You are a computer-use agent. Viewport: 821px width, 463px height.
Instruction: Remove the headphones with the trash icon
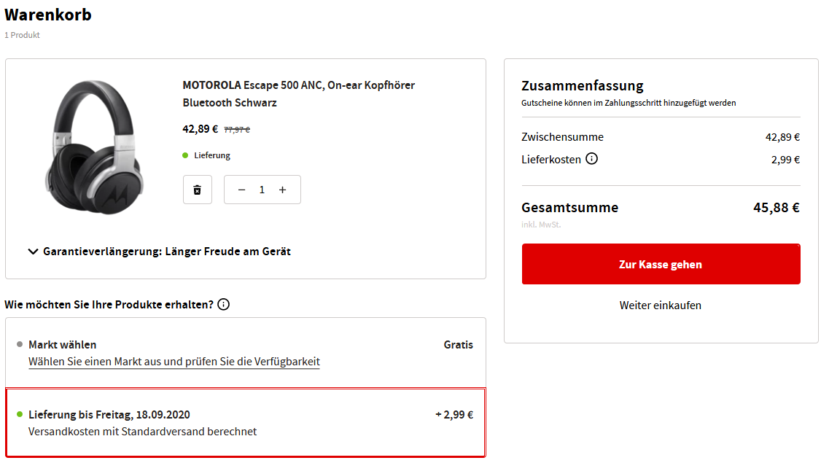pos(197,190)
